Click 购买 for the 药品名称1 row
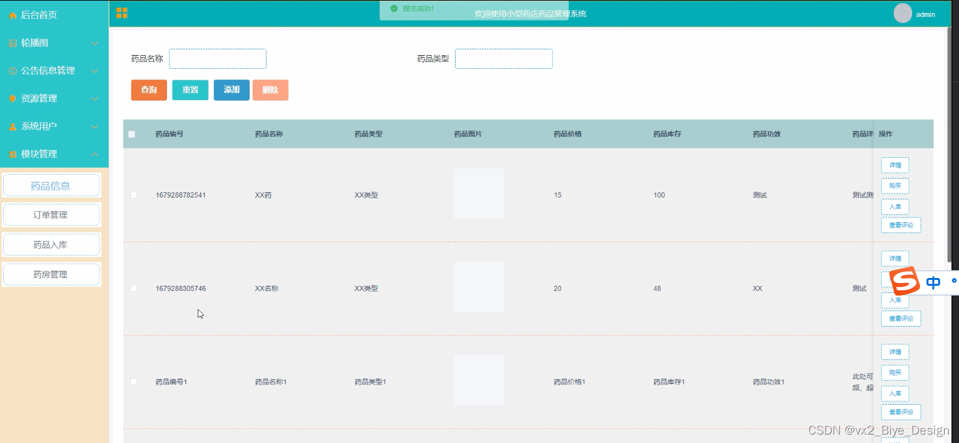Viewport: 959px width, 443px height. point(895,373)
